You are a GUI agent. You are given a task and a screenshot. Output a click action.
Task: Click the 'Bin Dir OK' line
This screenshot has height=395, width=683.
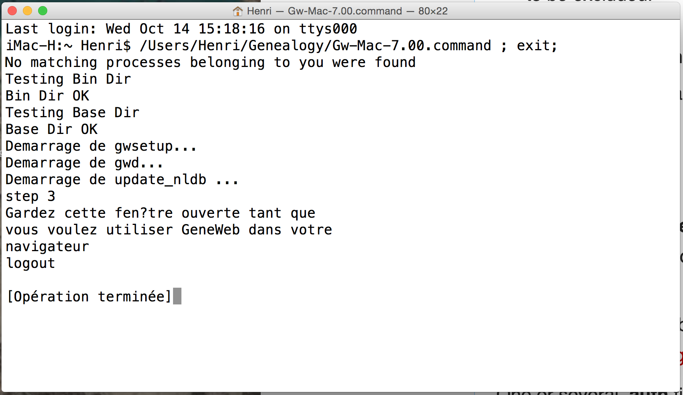coord(47,96)
